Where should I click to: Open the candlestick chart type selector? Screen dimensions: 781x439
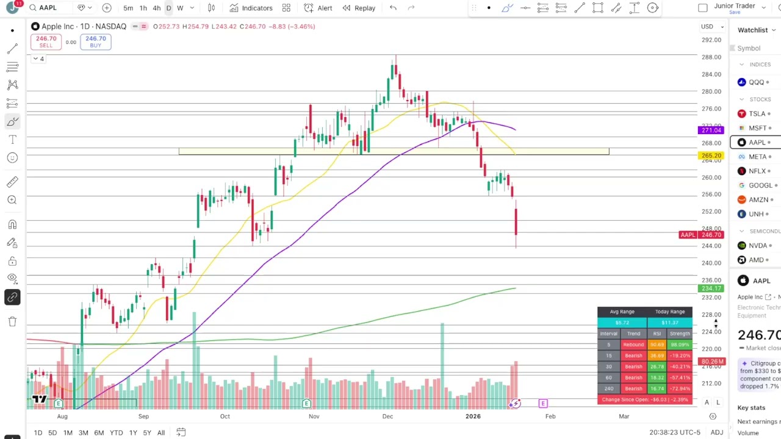211,8
